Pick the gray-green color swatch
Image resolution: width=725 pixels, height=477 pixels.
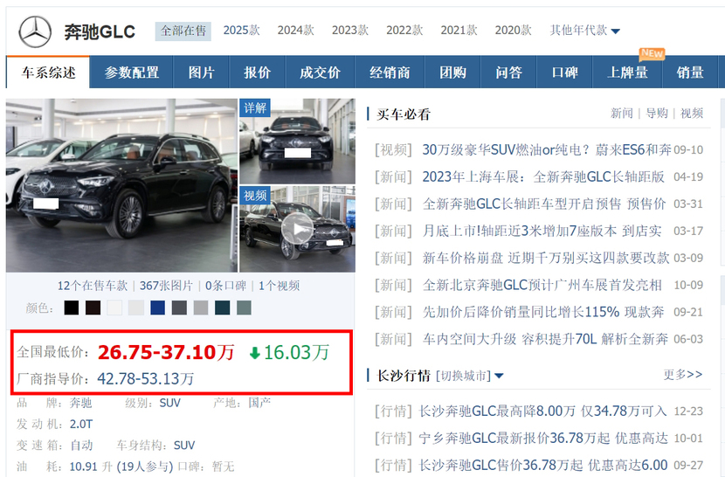click(244, 308)
